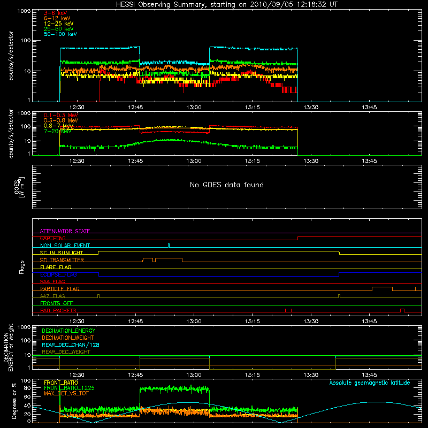Click the SC_IN_SUNLIGHT flag label
This screenshot has width=428, height=428.
pos(62,253)
